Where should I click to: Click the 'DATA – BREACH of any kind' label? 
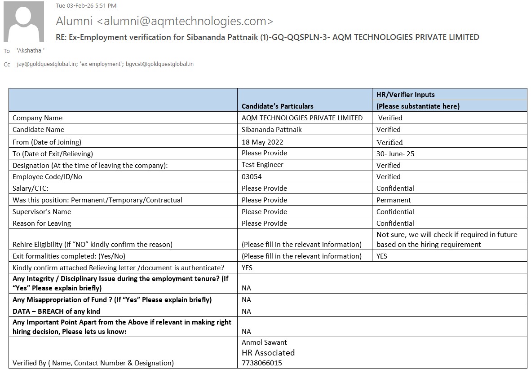[x=56, y=312]
